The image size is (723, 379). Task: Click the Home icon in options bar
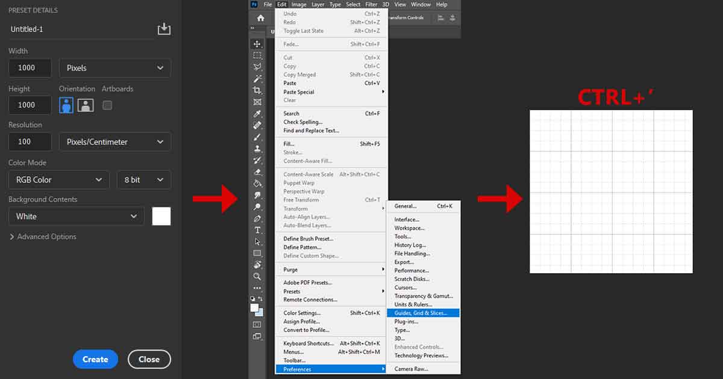click(260, 18)
